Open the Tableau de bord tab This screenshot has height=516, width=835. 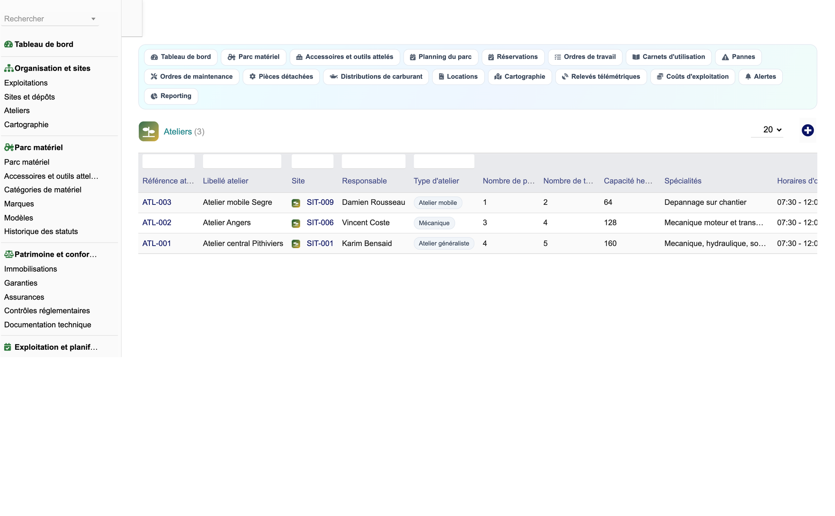pyautogui.click(x=181, y=57)
